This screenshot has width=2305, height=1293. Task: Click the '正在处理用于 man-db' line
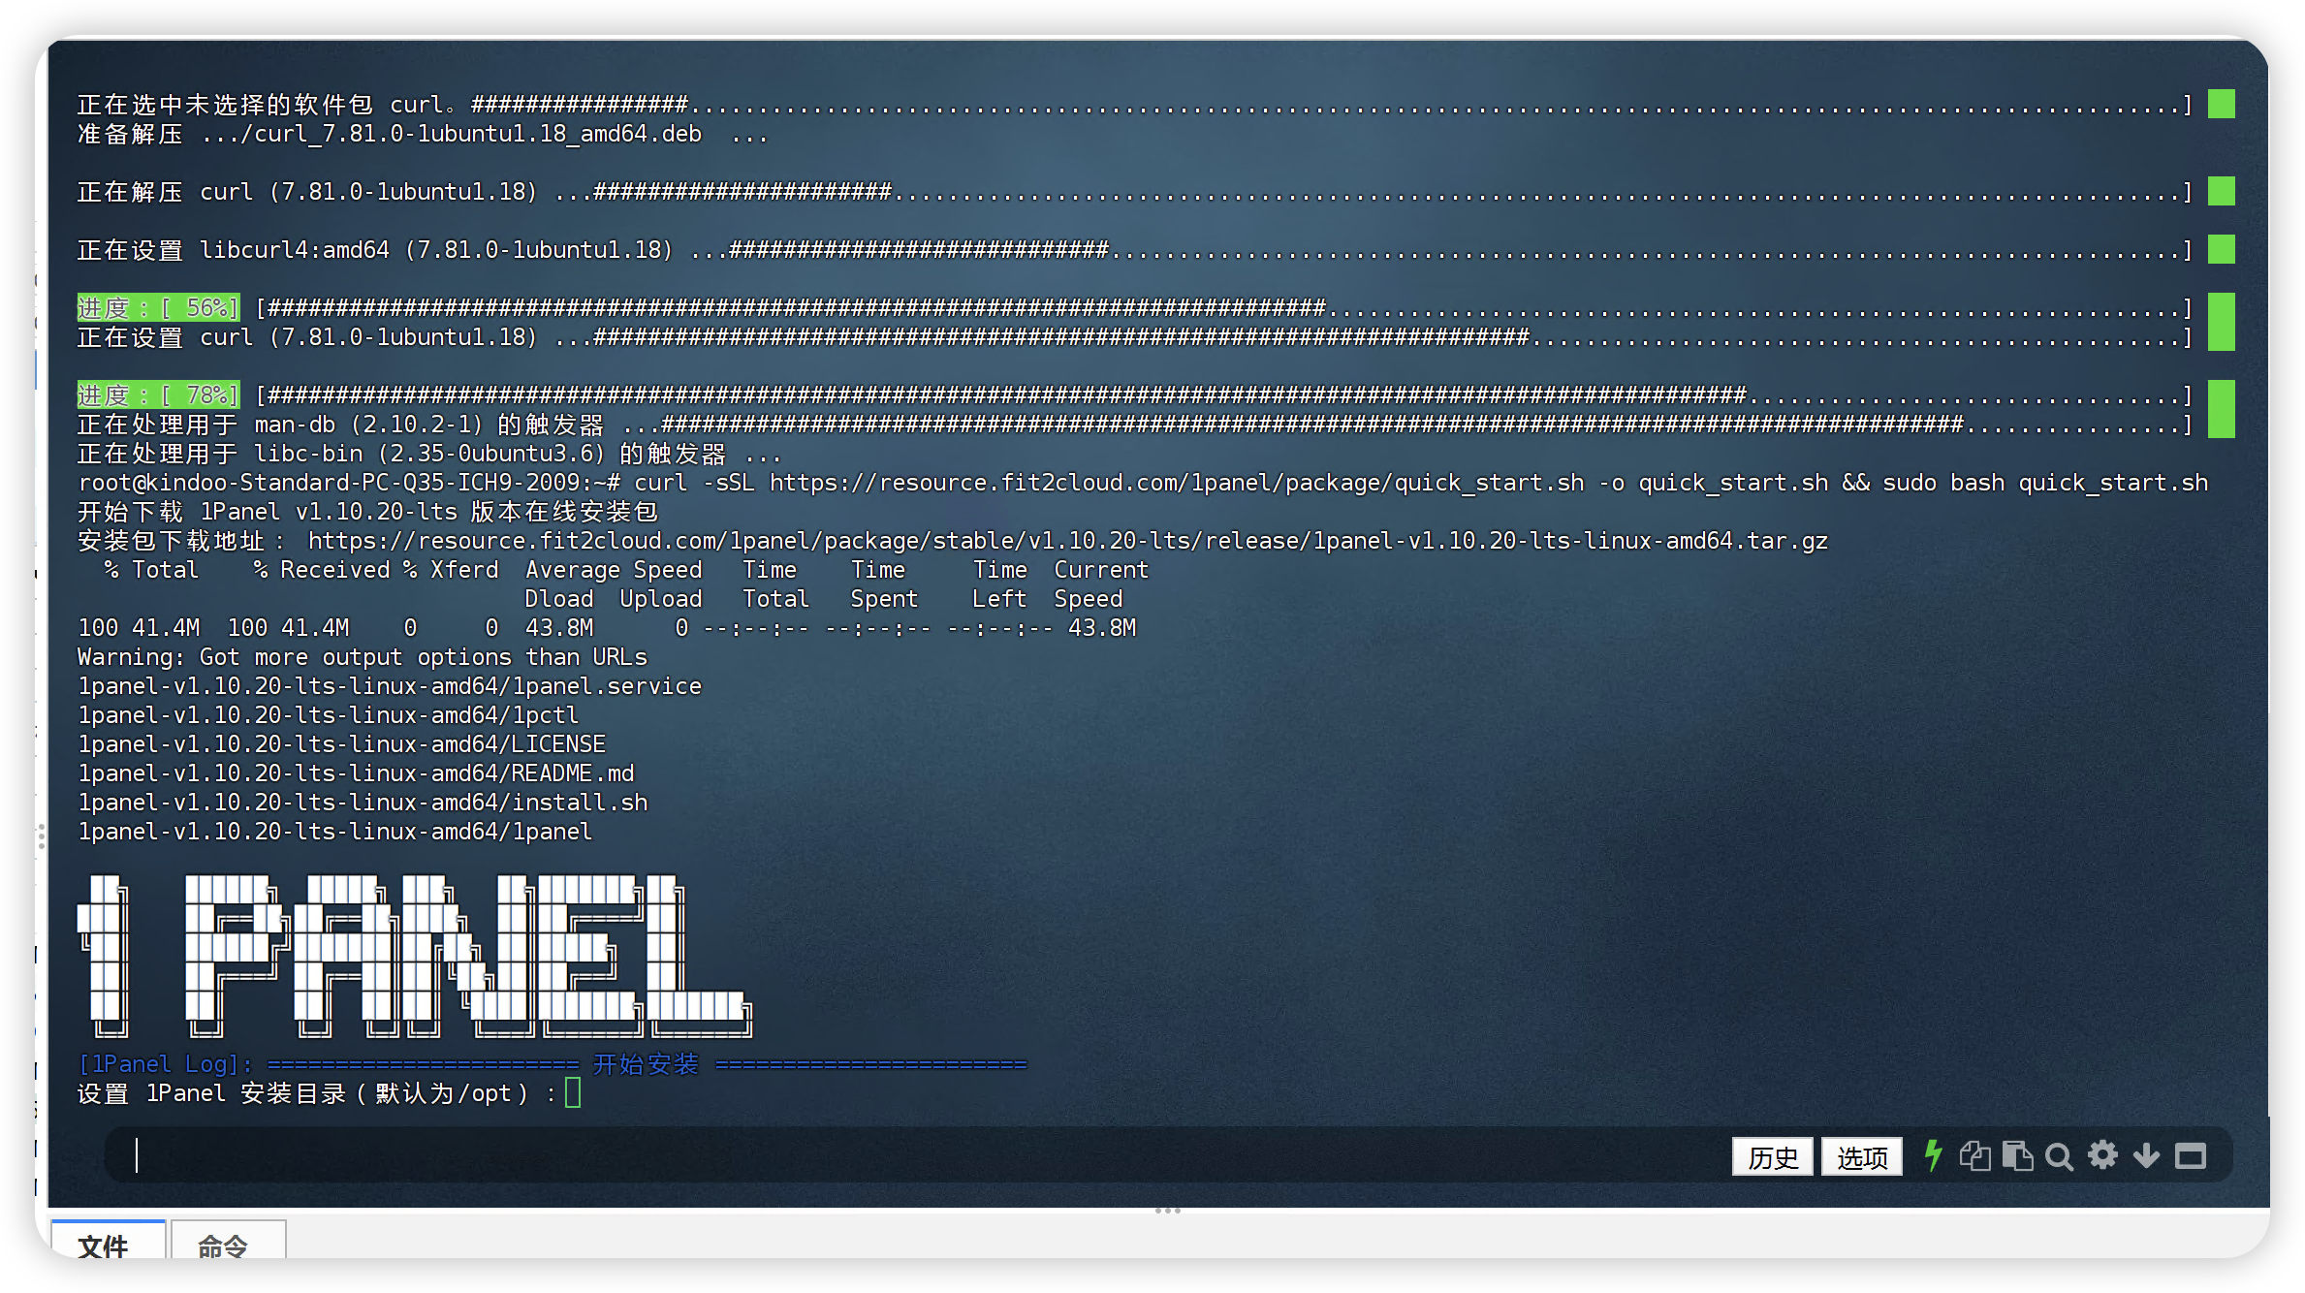click(x=1134, y=425)
